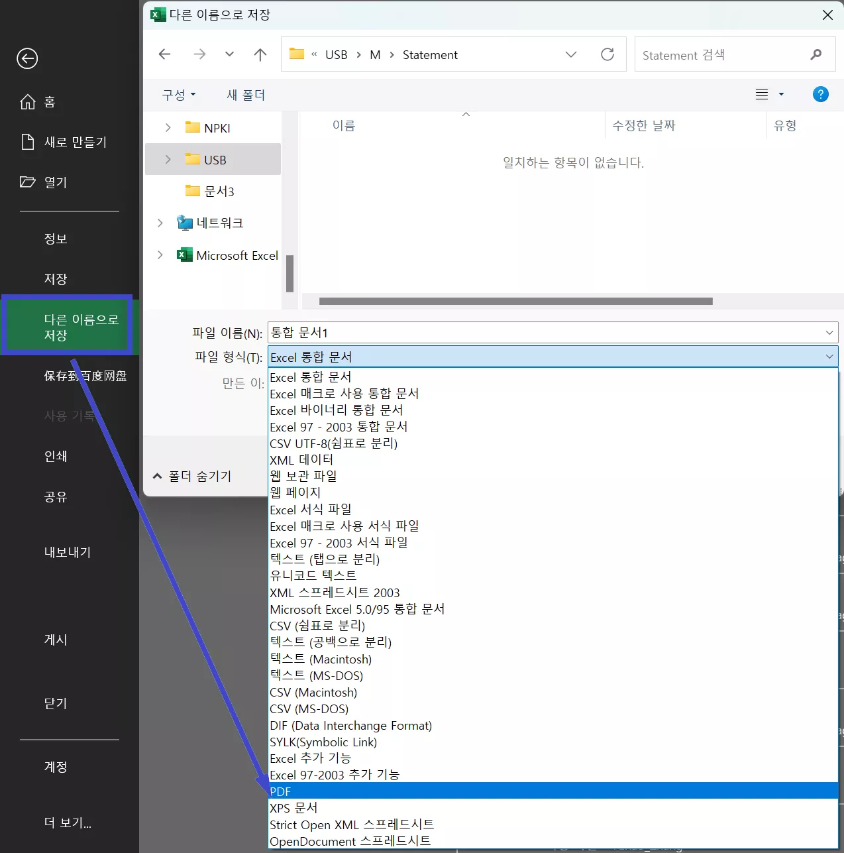Open 내보내기 in the backstage menu

pos(67,552)
